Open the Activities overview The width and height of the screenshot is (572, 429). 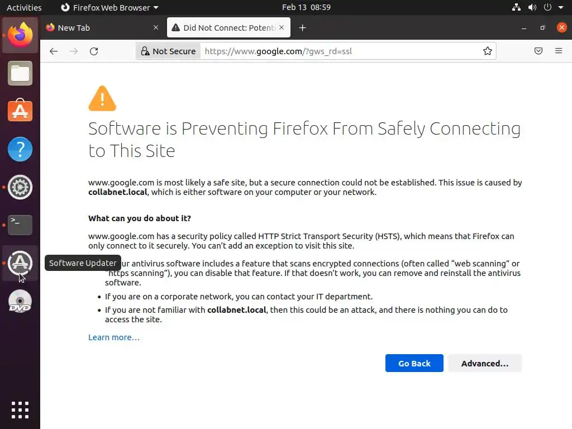pos(24,8)
